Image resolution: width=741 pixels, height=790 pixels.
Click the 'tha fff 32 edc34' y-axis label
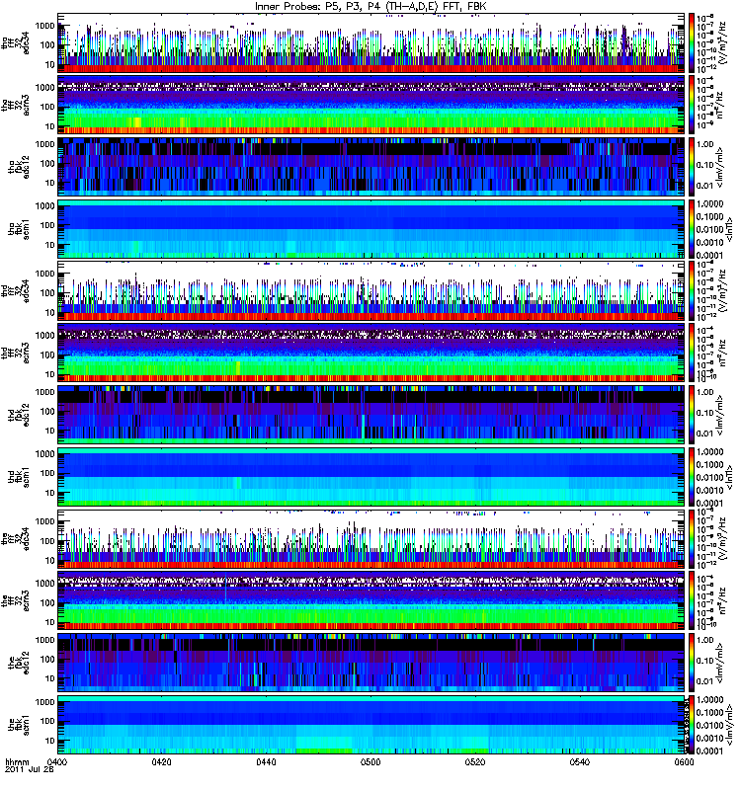(16, 43)
